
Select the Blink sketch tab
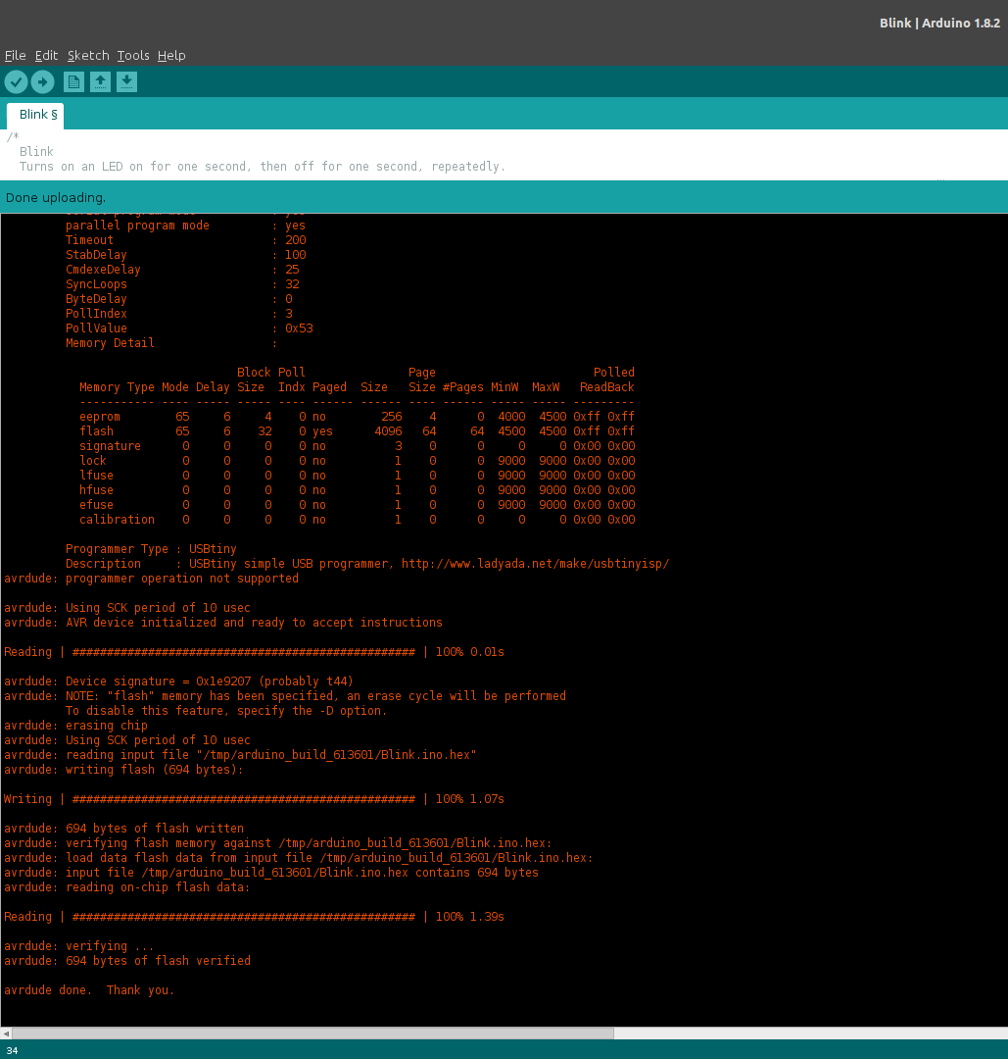pos(36,115)
